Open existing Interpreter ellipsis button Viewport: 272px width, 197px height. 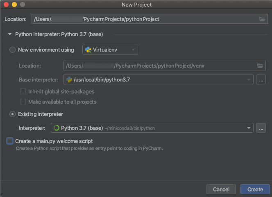tap(261, 128)
